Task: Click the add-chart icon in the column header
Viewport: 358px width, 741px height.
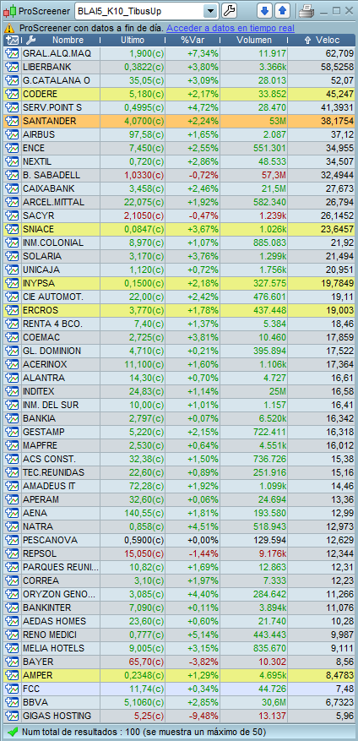Action: [12, 41]
